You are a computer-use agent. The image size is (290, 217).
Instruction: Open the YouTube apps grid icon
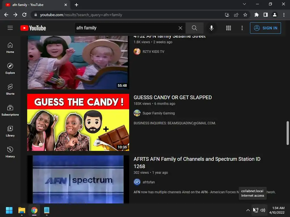229,28
